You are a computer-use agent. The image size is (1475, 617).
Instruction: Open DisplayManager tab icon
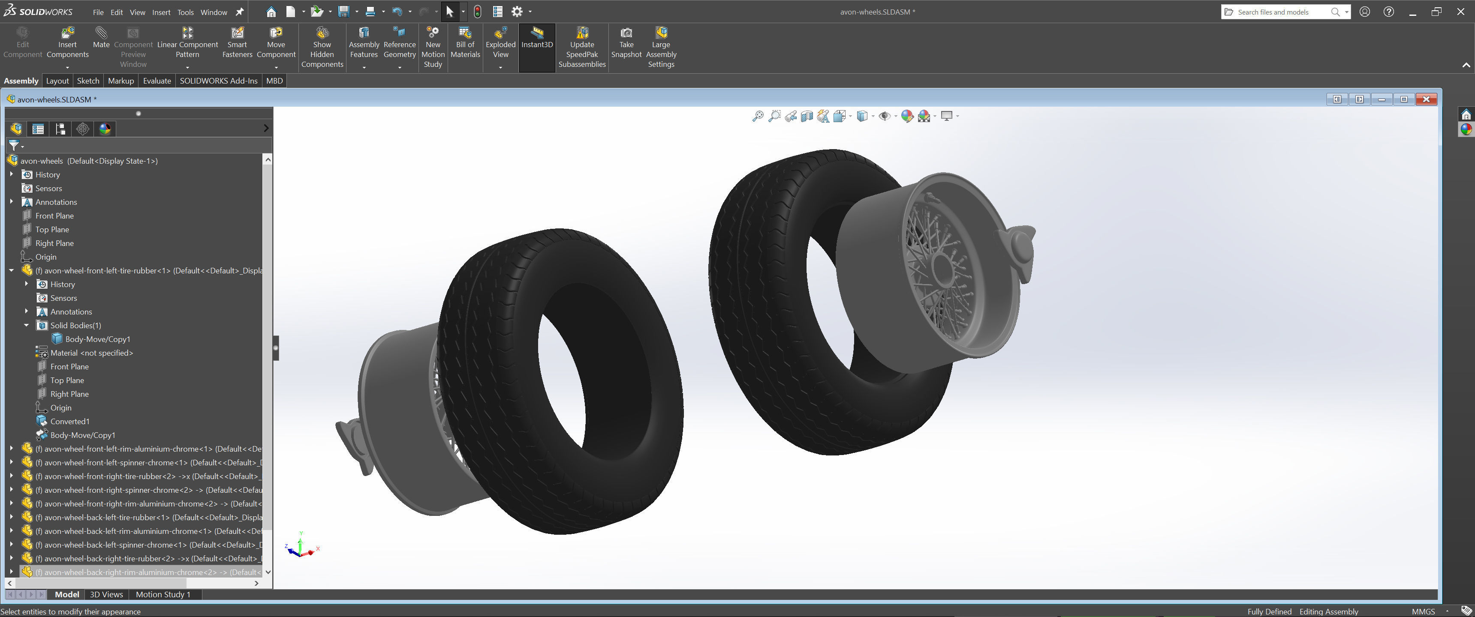point(105,129)
